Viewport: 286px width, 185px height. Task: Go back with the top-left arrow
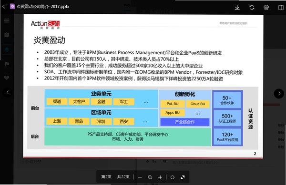(4, 7)
